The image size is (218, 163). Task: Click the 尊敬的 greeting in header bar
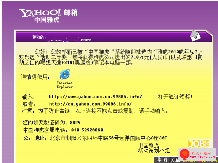coord(38,37)
